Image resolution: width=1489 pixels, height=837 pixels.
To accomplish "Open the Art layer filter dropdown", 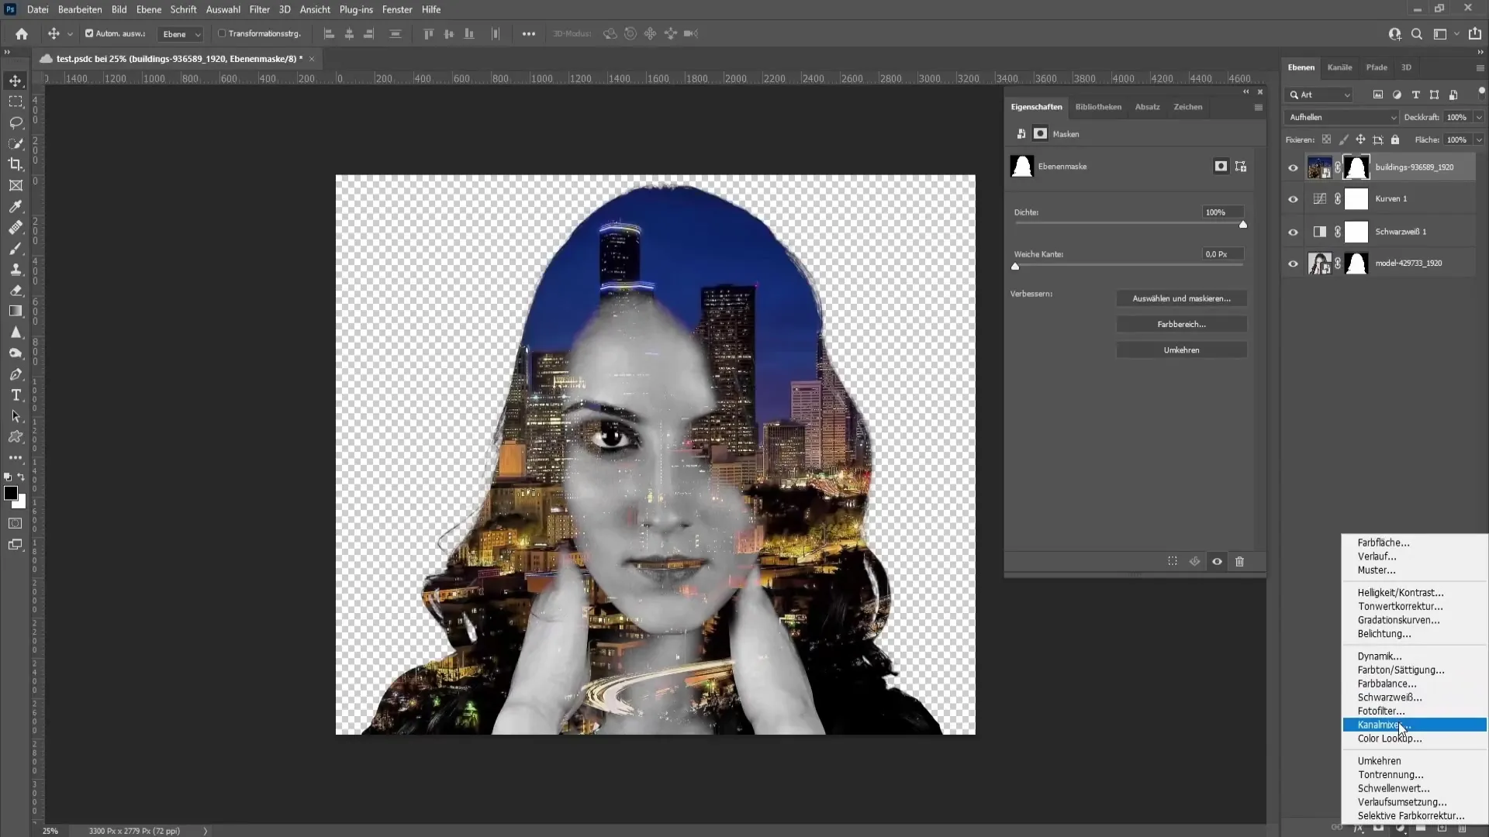I will point(1319,95).
